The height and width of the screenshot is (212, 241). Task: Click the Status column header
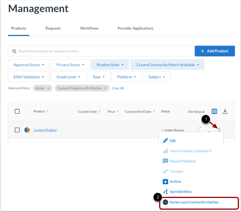click(165, 111)
